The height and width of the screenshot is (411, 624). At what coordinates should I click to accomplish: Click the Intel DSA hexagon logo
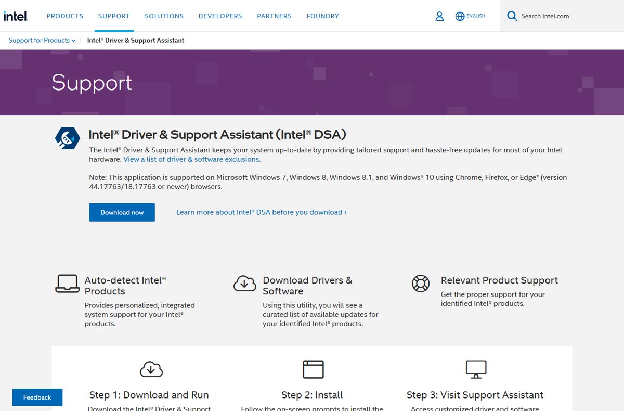pos(68,138)
